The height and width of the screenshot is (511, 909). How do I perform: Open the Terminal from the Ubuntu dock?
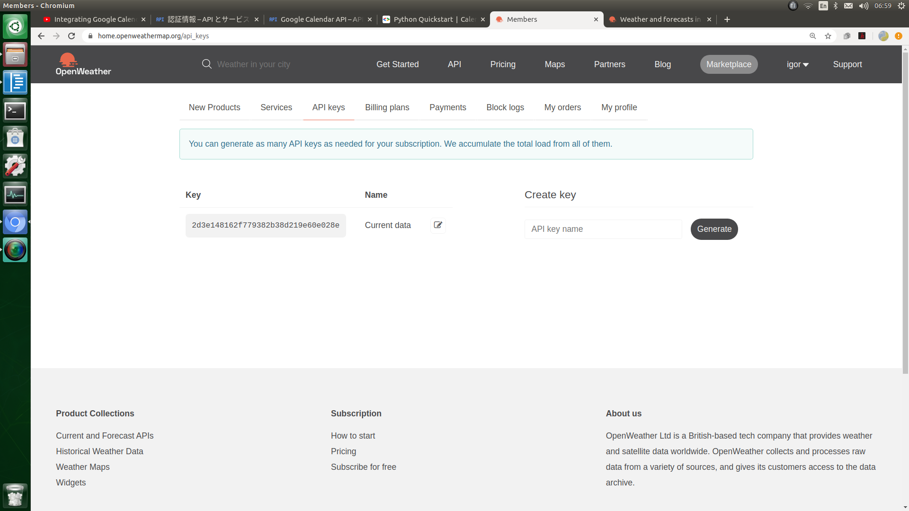(15, 111)
